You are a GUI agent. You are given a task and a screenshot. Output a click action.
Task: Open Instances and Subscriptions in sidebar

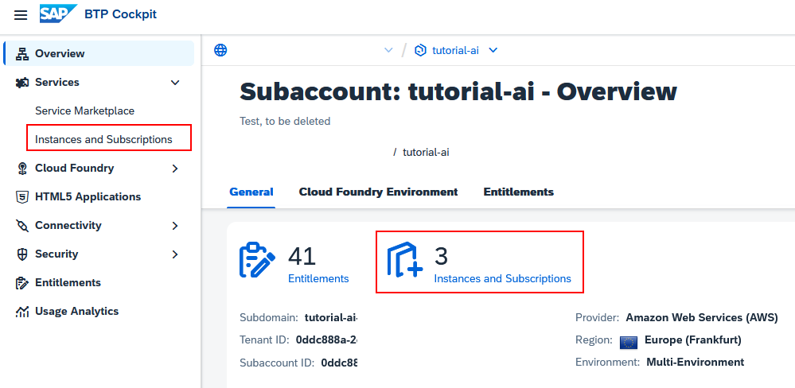coord(103,139)
